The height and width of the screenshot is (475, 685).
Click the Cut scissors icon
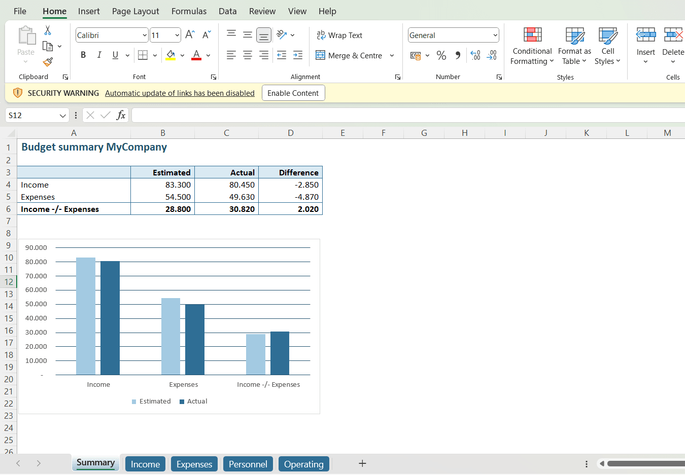[48, 30]
